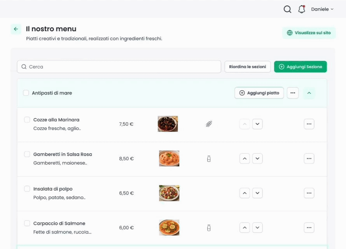Screen dimensions: 346x249
Task: Focus the Cerca search field
Action: pyautogui.click(x=119, y=67)
